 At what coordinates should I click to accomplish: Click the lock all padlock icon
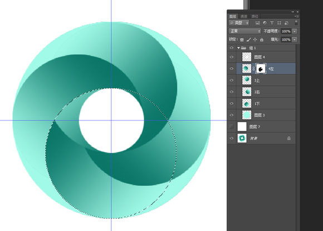(262, 39)
